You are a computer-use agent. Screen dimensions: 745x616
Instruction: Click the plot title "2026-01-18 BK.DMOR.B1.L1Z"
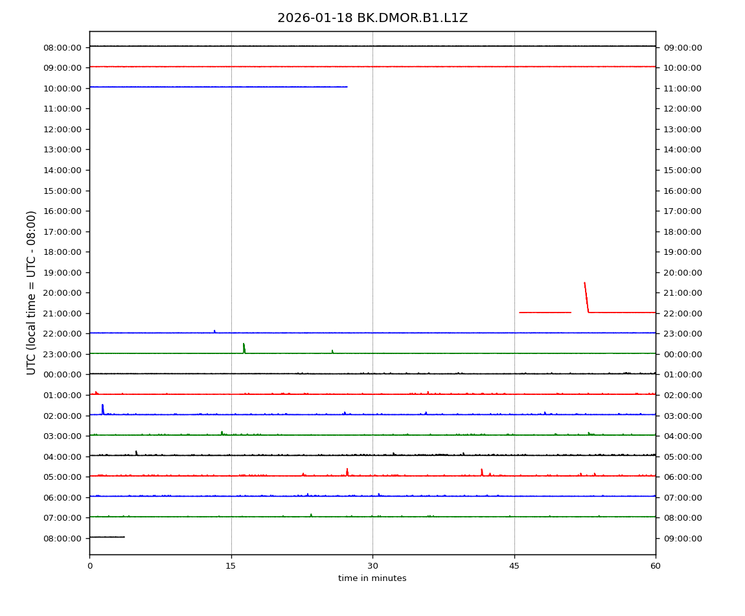pyautogui.click(x=372, y=18)
